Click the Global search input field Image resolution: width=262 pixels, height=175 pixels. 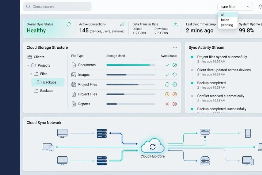pos(57,7)
